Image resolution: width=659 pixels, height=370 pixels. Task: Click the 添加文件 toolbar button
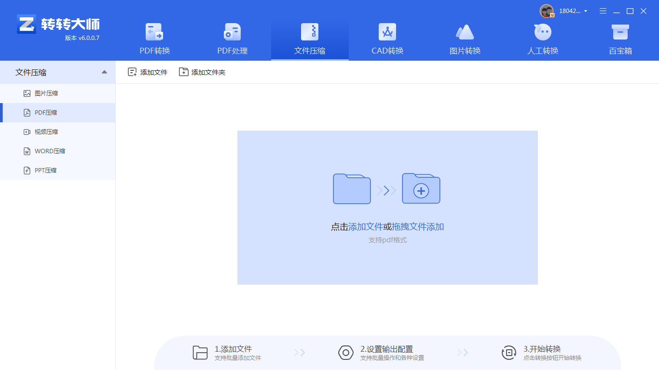coord(147,71)
